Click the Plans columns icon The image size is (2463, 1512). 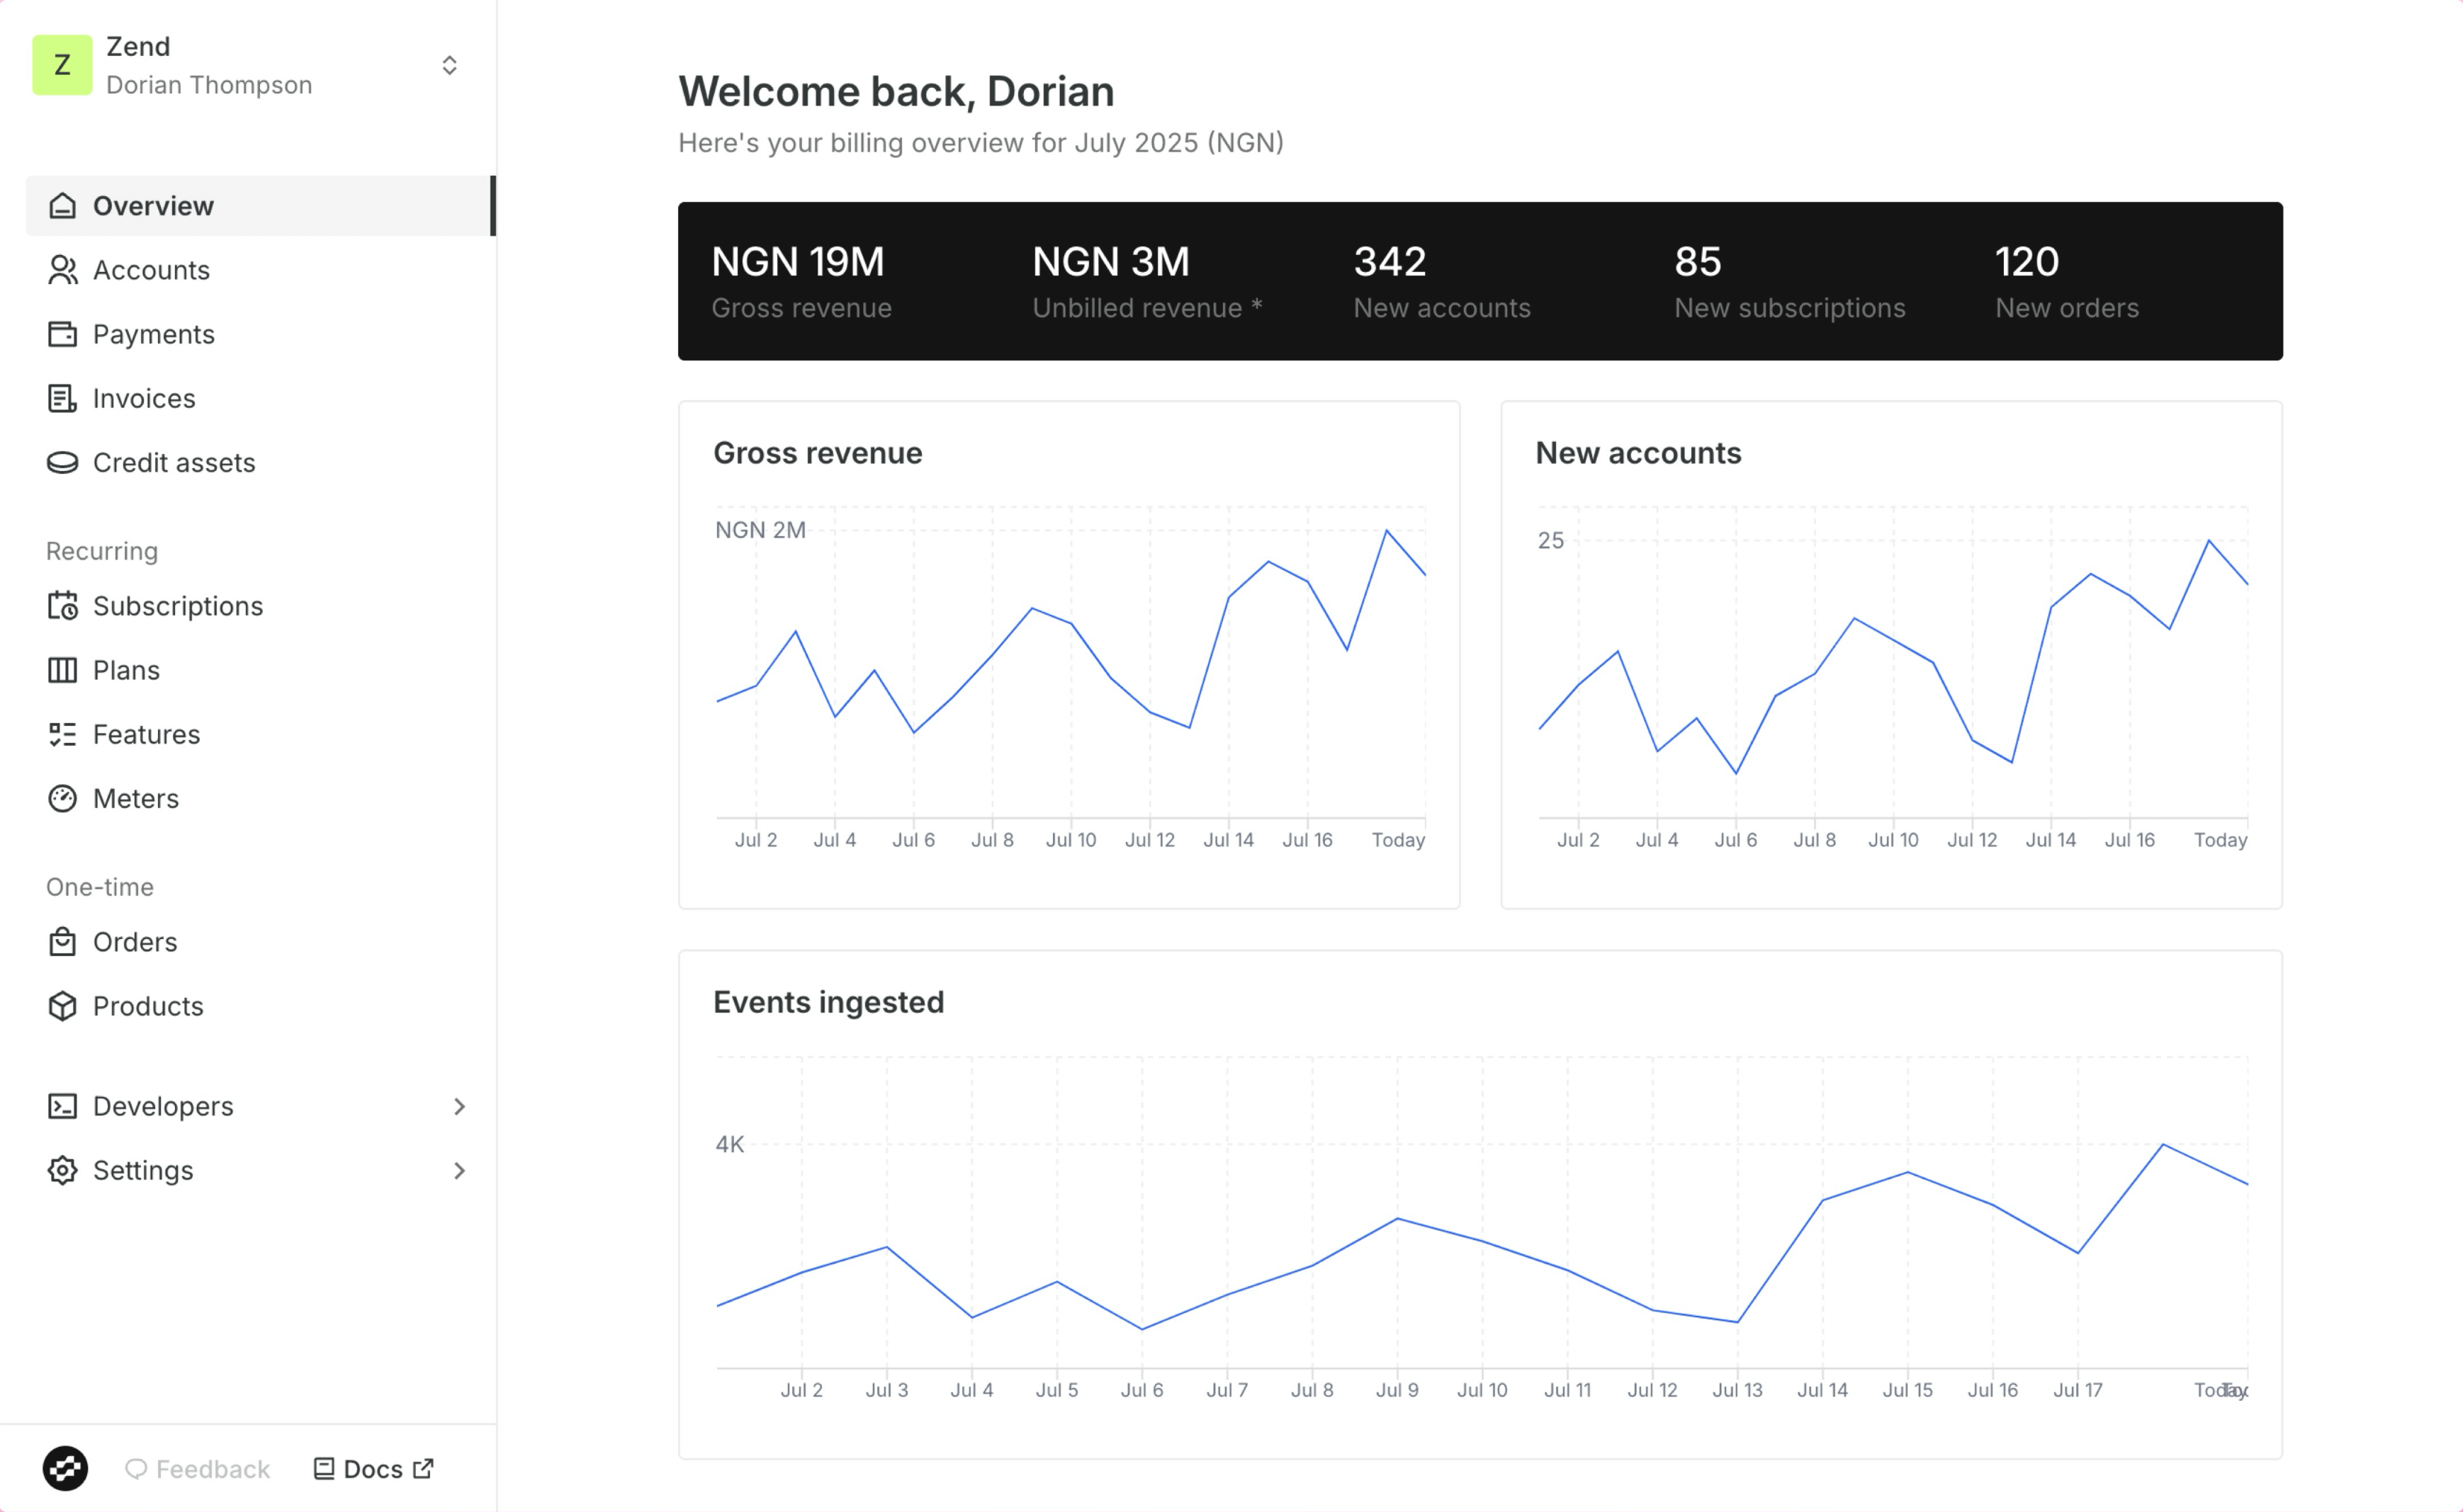[63, 670]
